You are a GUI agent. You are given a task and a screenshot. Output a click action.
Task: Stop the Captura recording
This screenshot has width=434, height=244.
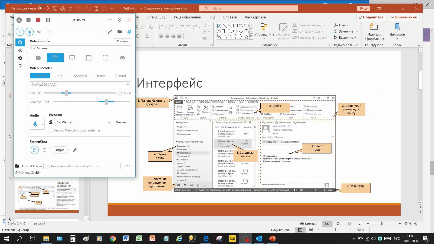[38, 20]
